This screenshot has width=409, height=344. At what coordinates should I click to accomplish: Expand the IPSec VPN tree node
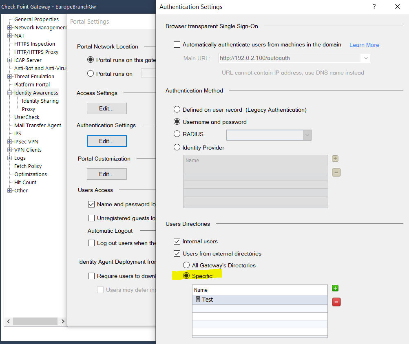(x=9, y=141)
